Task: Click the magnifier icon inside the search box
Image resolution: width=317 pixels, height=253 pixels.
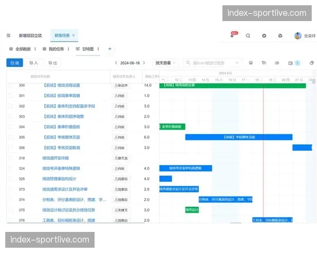Action: (x=188, y=63)
